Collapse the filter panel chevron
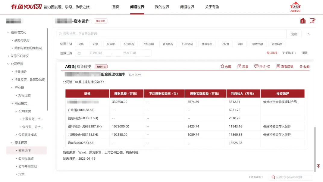Screen dimensions: 323x182 pyautogui.click(x=308, y=34)
